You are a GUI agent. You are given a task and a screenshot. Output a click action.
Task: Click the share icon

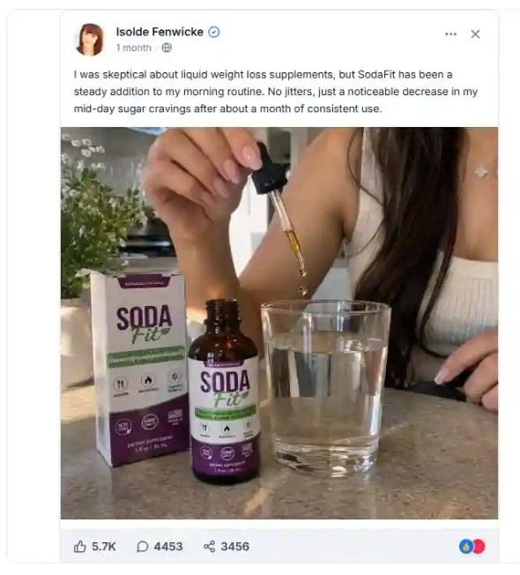point(209,547)
